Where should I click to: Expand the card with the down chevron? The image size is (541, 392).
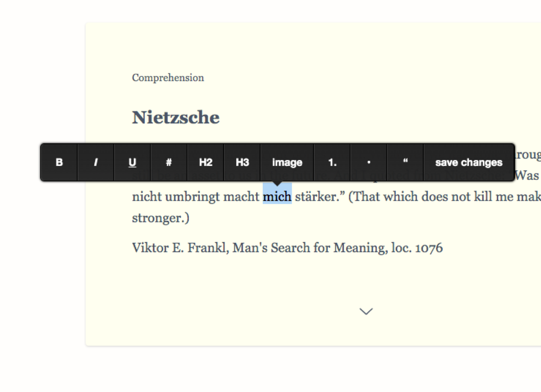click(x=366, y=311)
